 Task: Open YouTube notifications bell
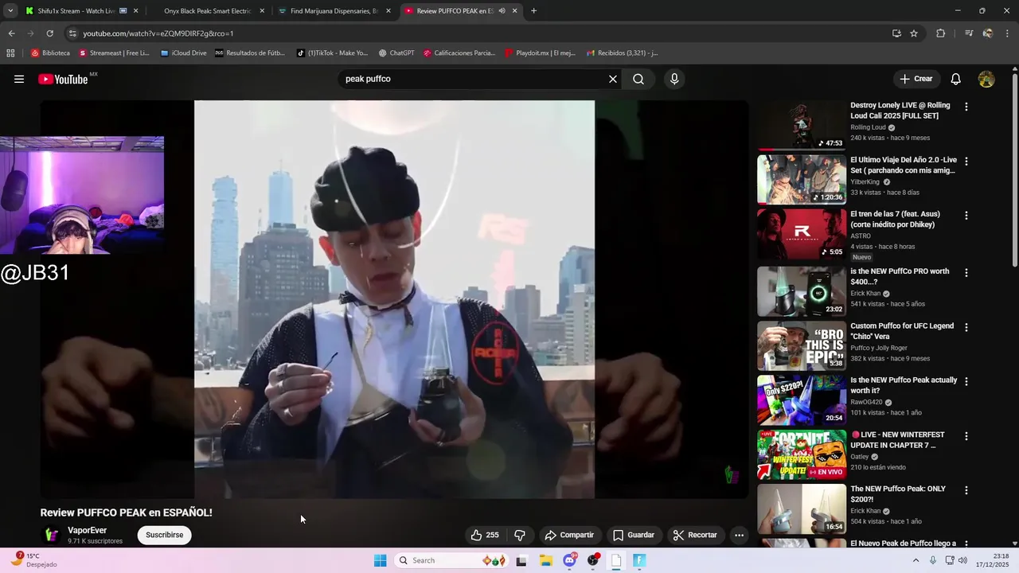(956, 79)
